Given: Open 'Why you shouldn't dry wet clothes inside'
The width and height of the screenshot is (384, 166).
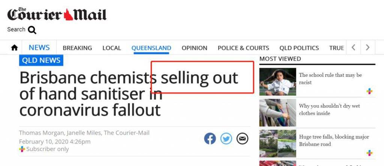Looking at the screenshot, I should (329, 109).
